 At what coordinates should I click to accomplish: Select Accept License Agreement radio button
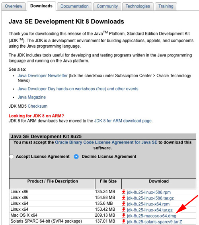[x=12, y=157]
